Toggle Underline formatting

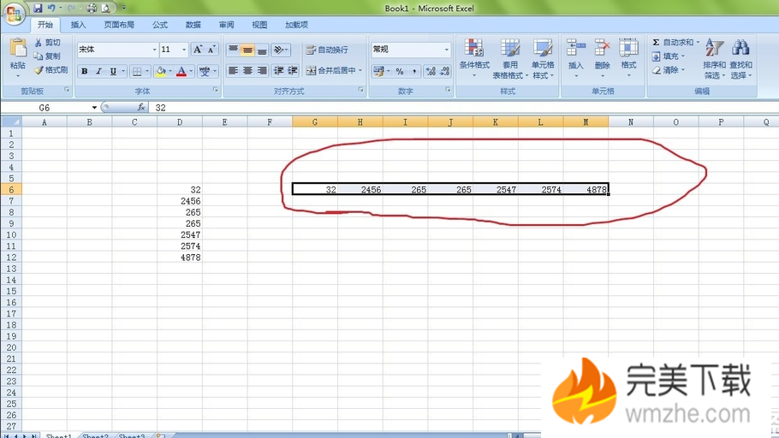click(x=113, y=72)
